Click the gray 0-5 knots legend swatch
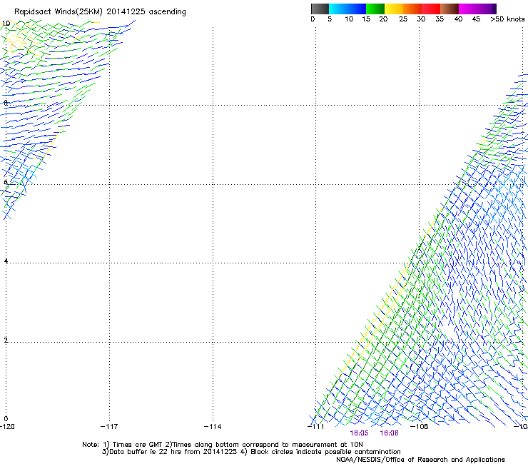This screenshot has height=464, width=528. point(320,9)
